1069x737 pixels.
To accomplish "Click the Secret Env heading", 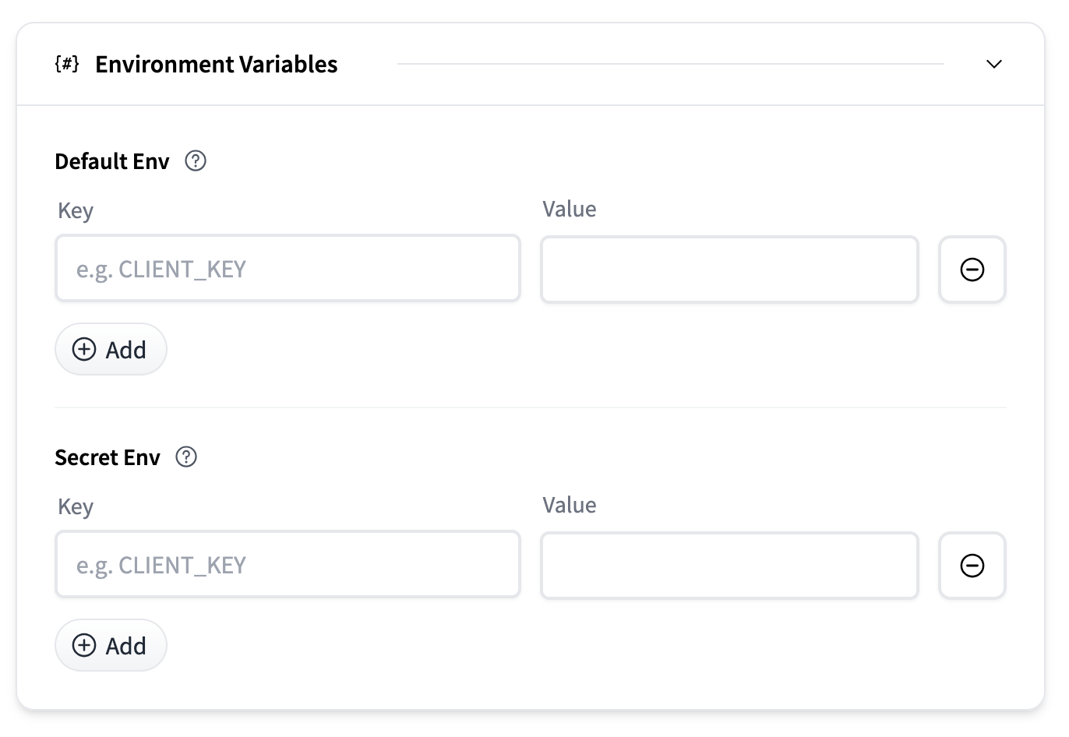I will click(x=108, y=457).
